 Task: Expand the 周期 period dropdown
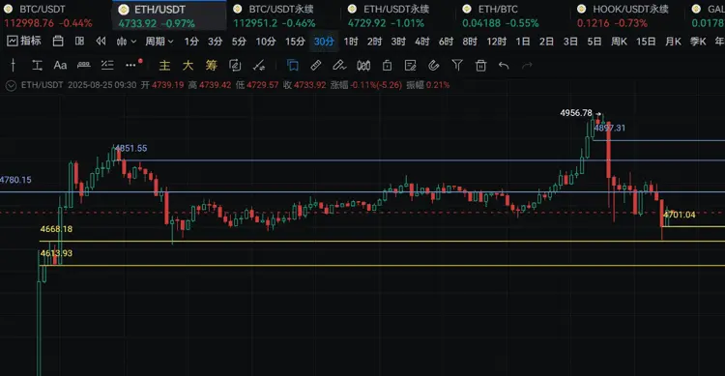[159, 42]
